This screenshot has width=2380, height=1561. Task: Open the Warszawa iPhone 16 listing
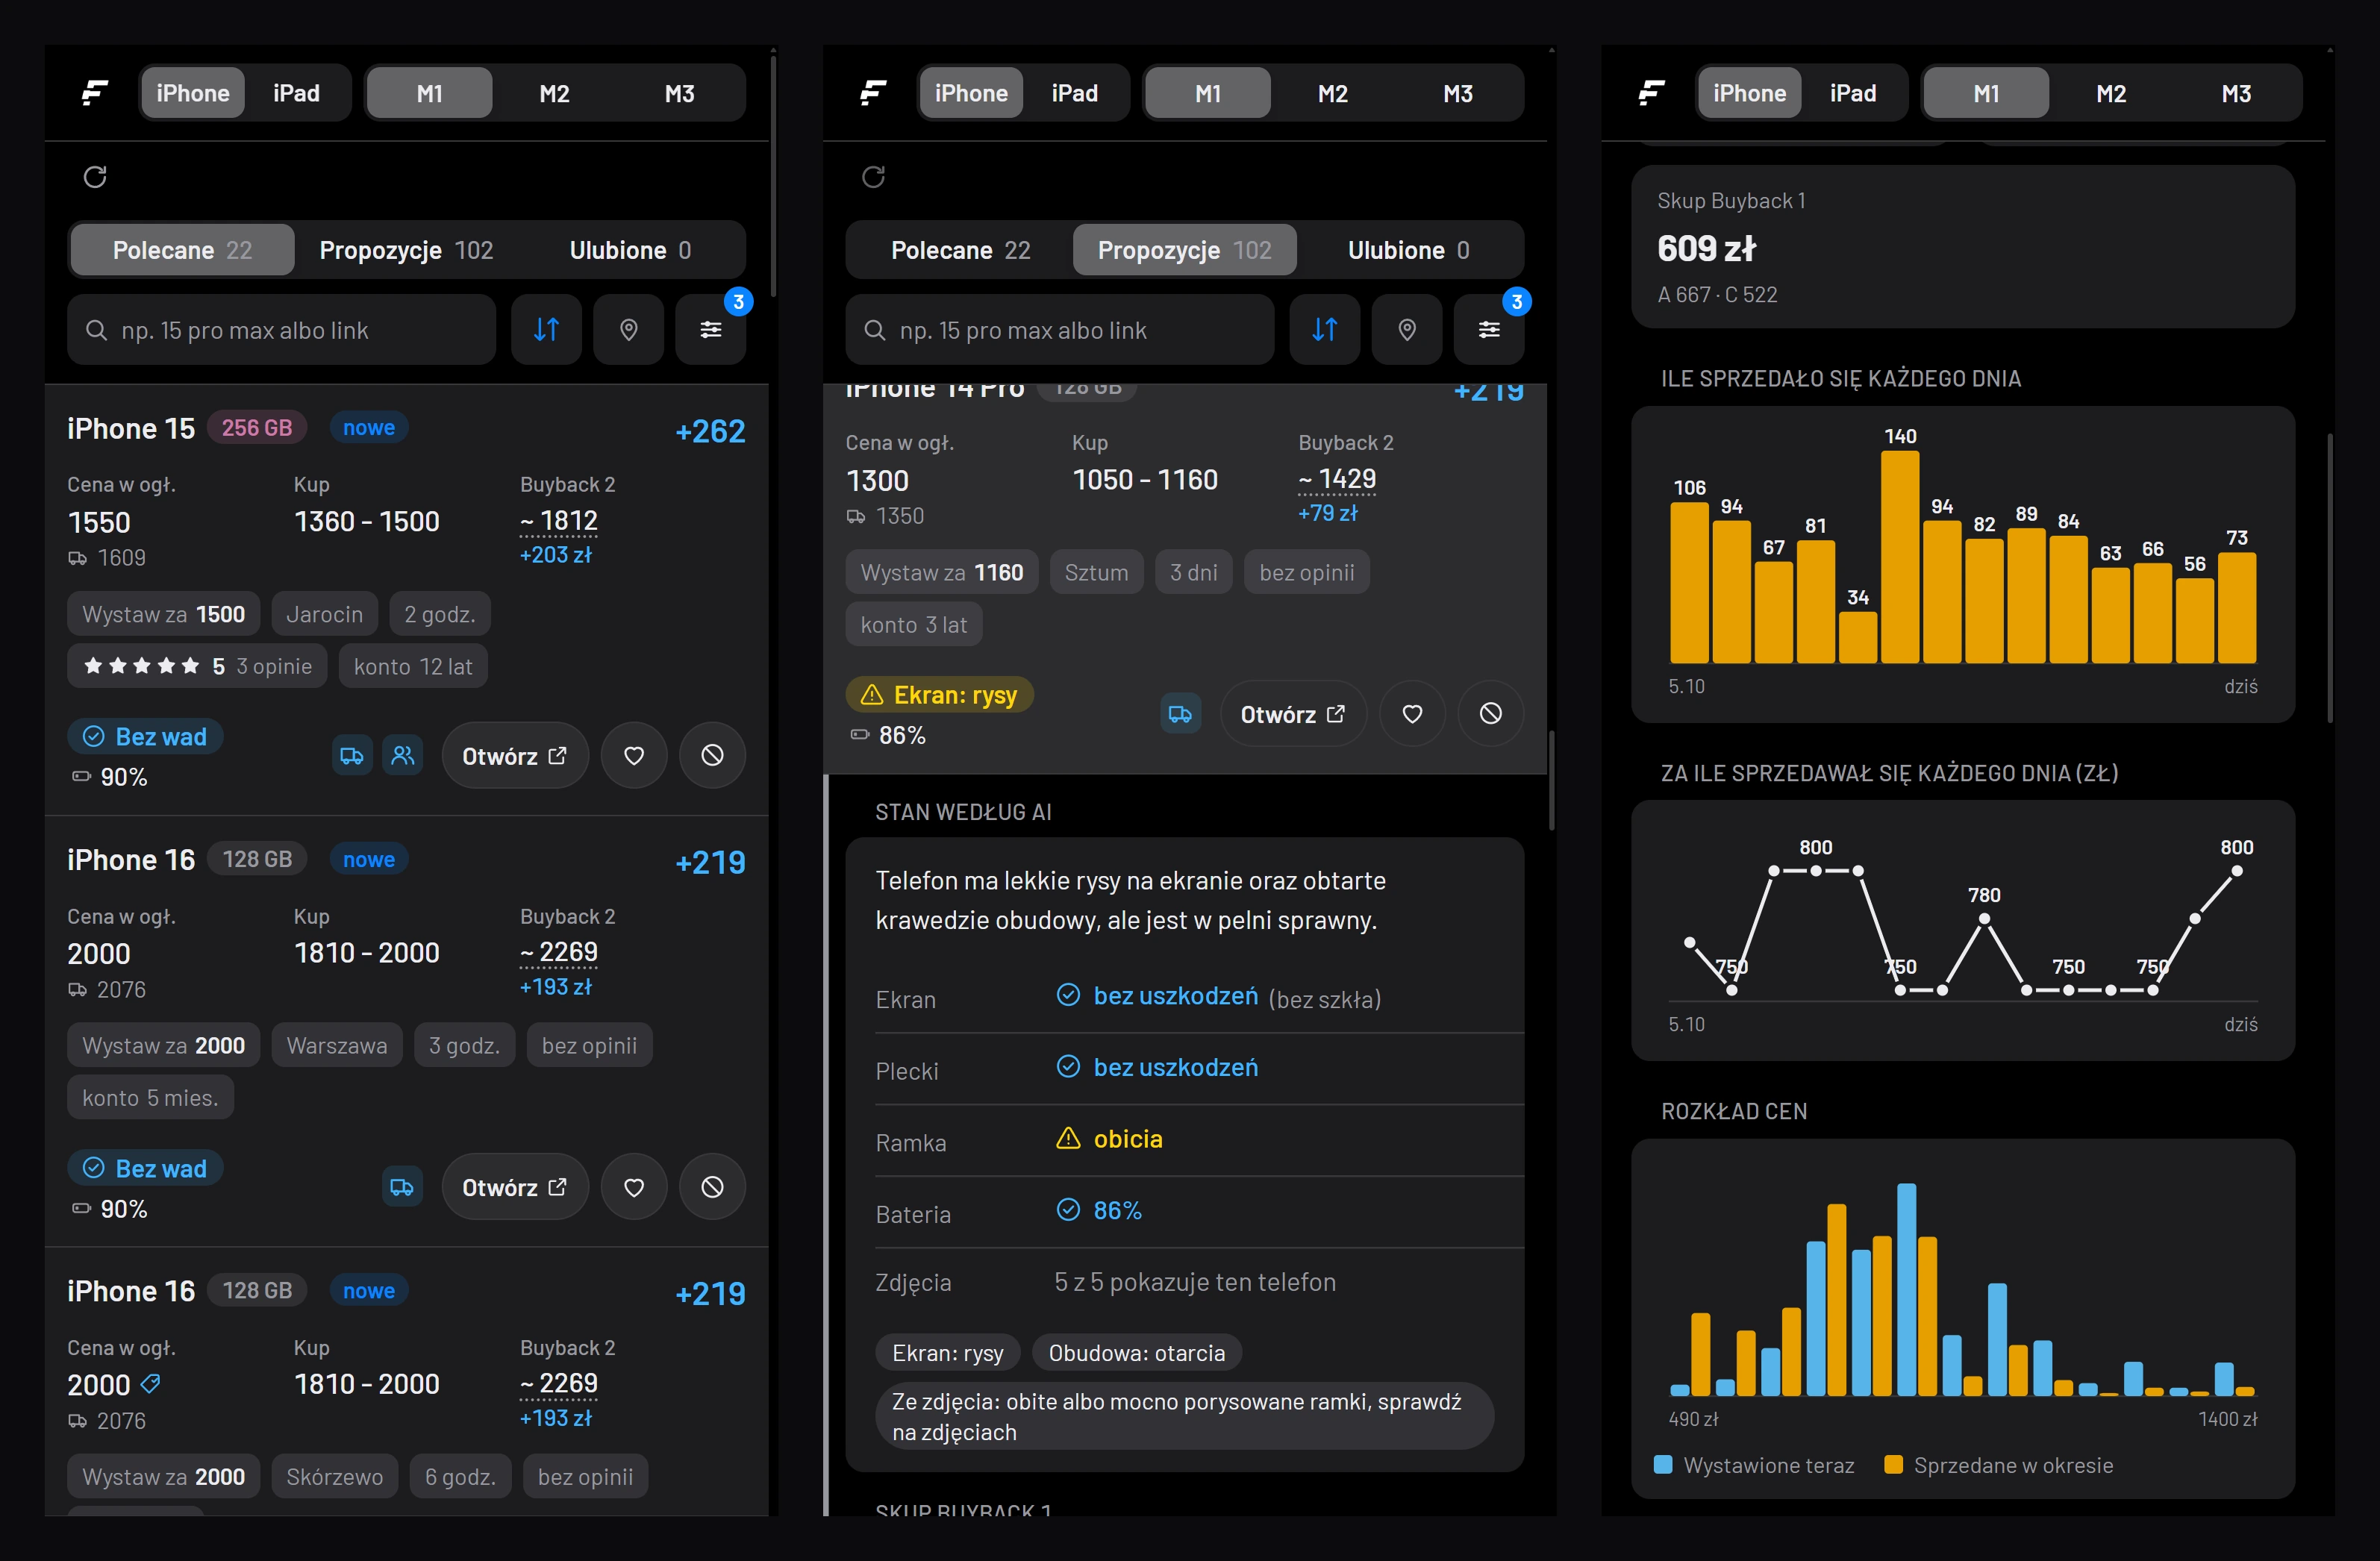(515, 1187)
